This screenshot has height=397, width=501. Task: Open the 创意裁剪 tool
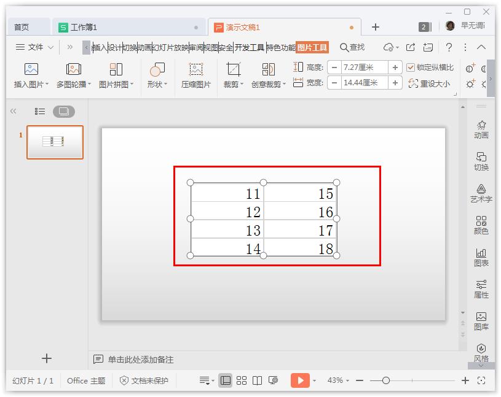click(x=267, y=75)
